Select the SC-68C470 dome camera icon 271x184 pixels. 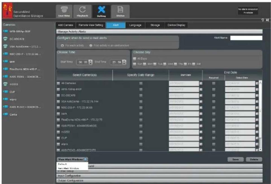pos(6,39)
